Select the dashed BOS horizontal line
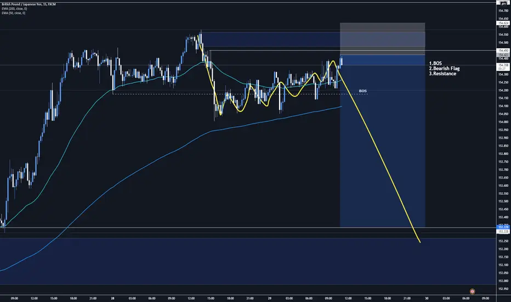This screenshot has width=511, height=302. [240, 94]
